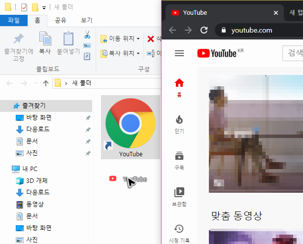
Task: Click the Explorer forward arrow
Action: coord(24,83)
